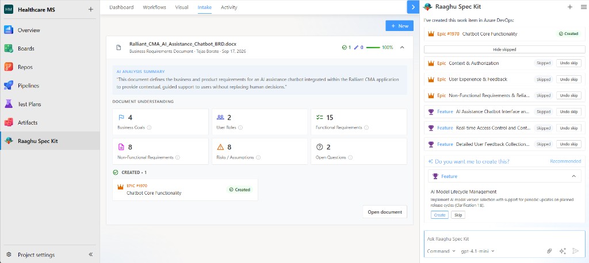The image size is (589, 263).
Task: Collapse the BRD document card chevron
Action: pos(402,47)
